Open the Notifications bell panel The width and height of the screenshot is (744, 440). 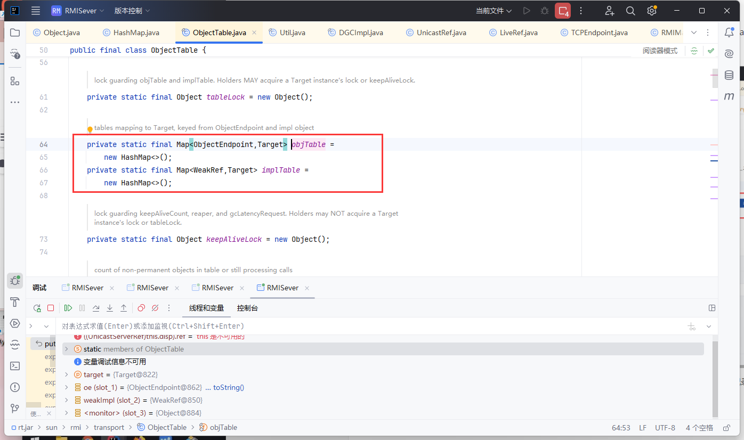(x=729, y=32)
